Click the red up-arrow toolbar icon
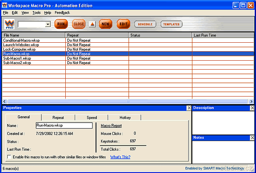This screenshot has width=256, height=173. (x=92, y=24)
